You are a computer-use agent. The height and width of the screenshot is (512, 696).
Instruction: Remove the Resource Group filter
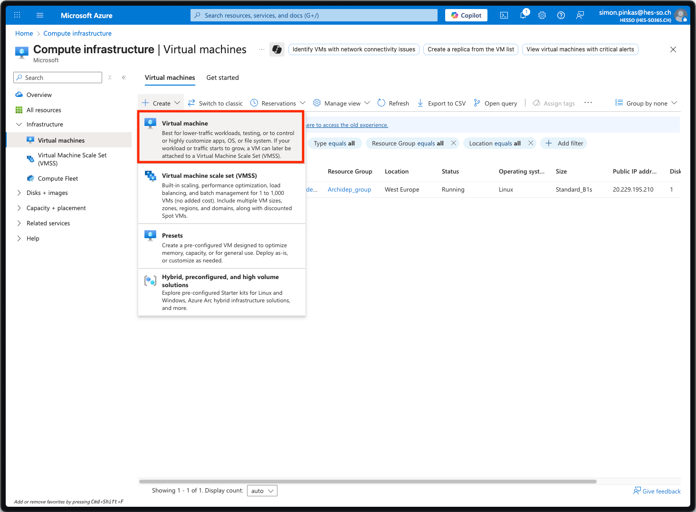[454, 143]
